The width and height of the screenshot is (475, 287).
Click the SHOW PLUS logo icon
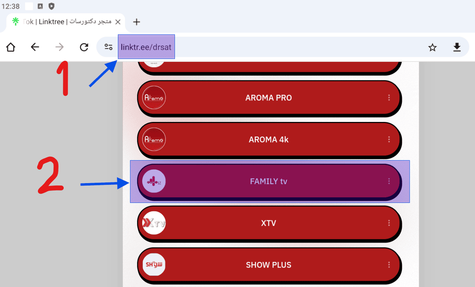click(x=154, y=265)
